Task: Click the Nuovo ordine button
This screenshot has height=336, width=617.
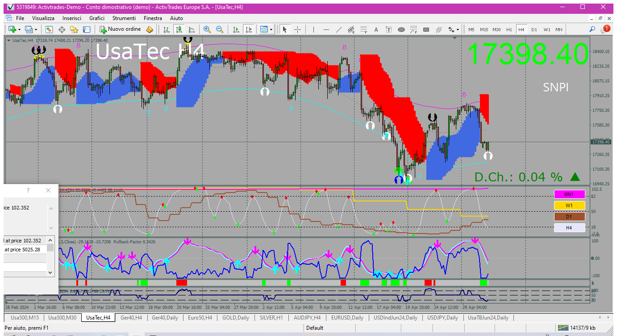Action: (x=120, y=29)
